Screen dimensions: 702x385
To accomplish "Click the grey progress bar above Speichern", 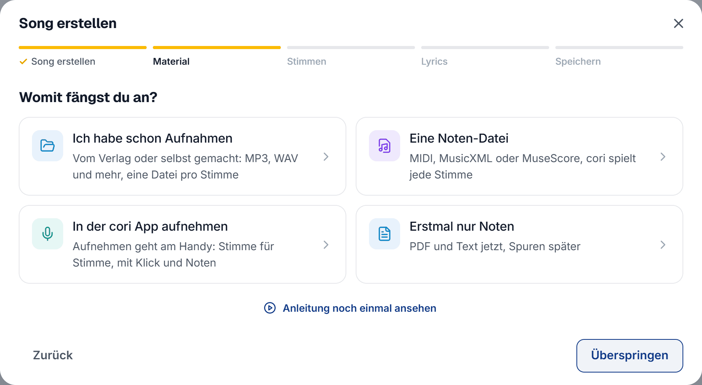I will point(619,48).
